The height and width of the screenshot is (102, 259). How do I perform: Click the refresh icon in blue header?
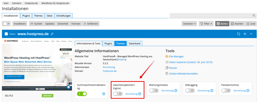[239, 34]
